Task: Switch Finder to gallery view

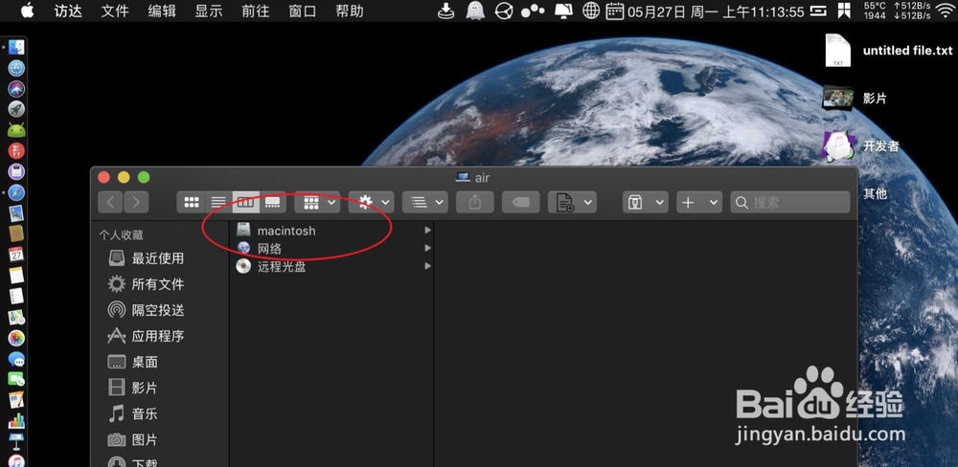Action: click(x=272, y=202)
